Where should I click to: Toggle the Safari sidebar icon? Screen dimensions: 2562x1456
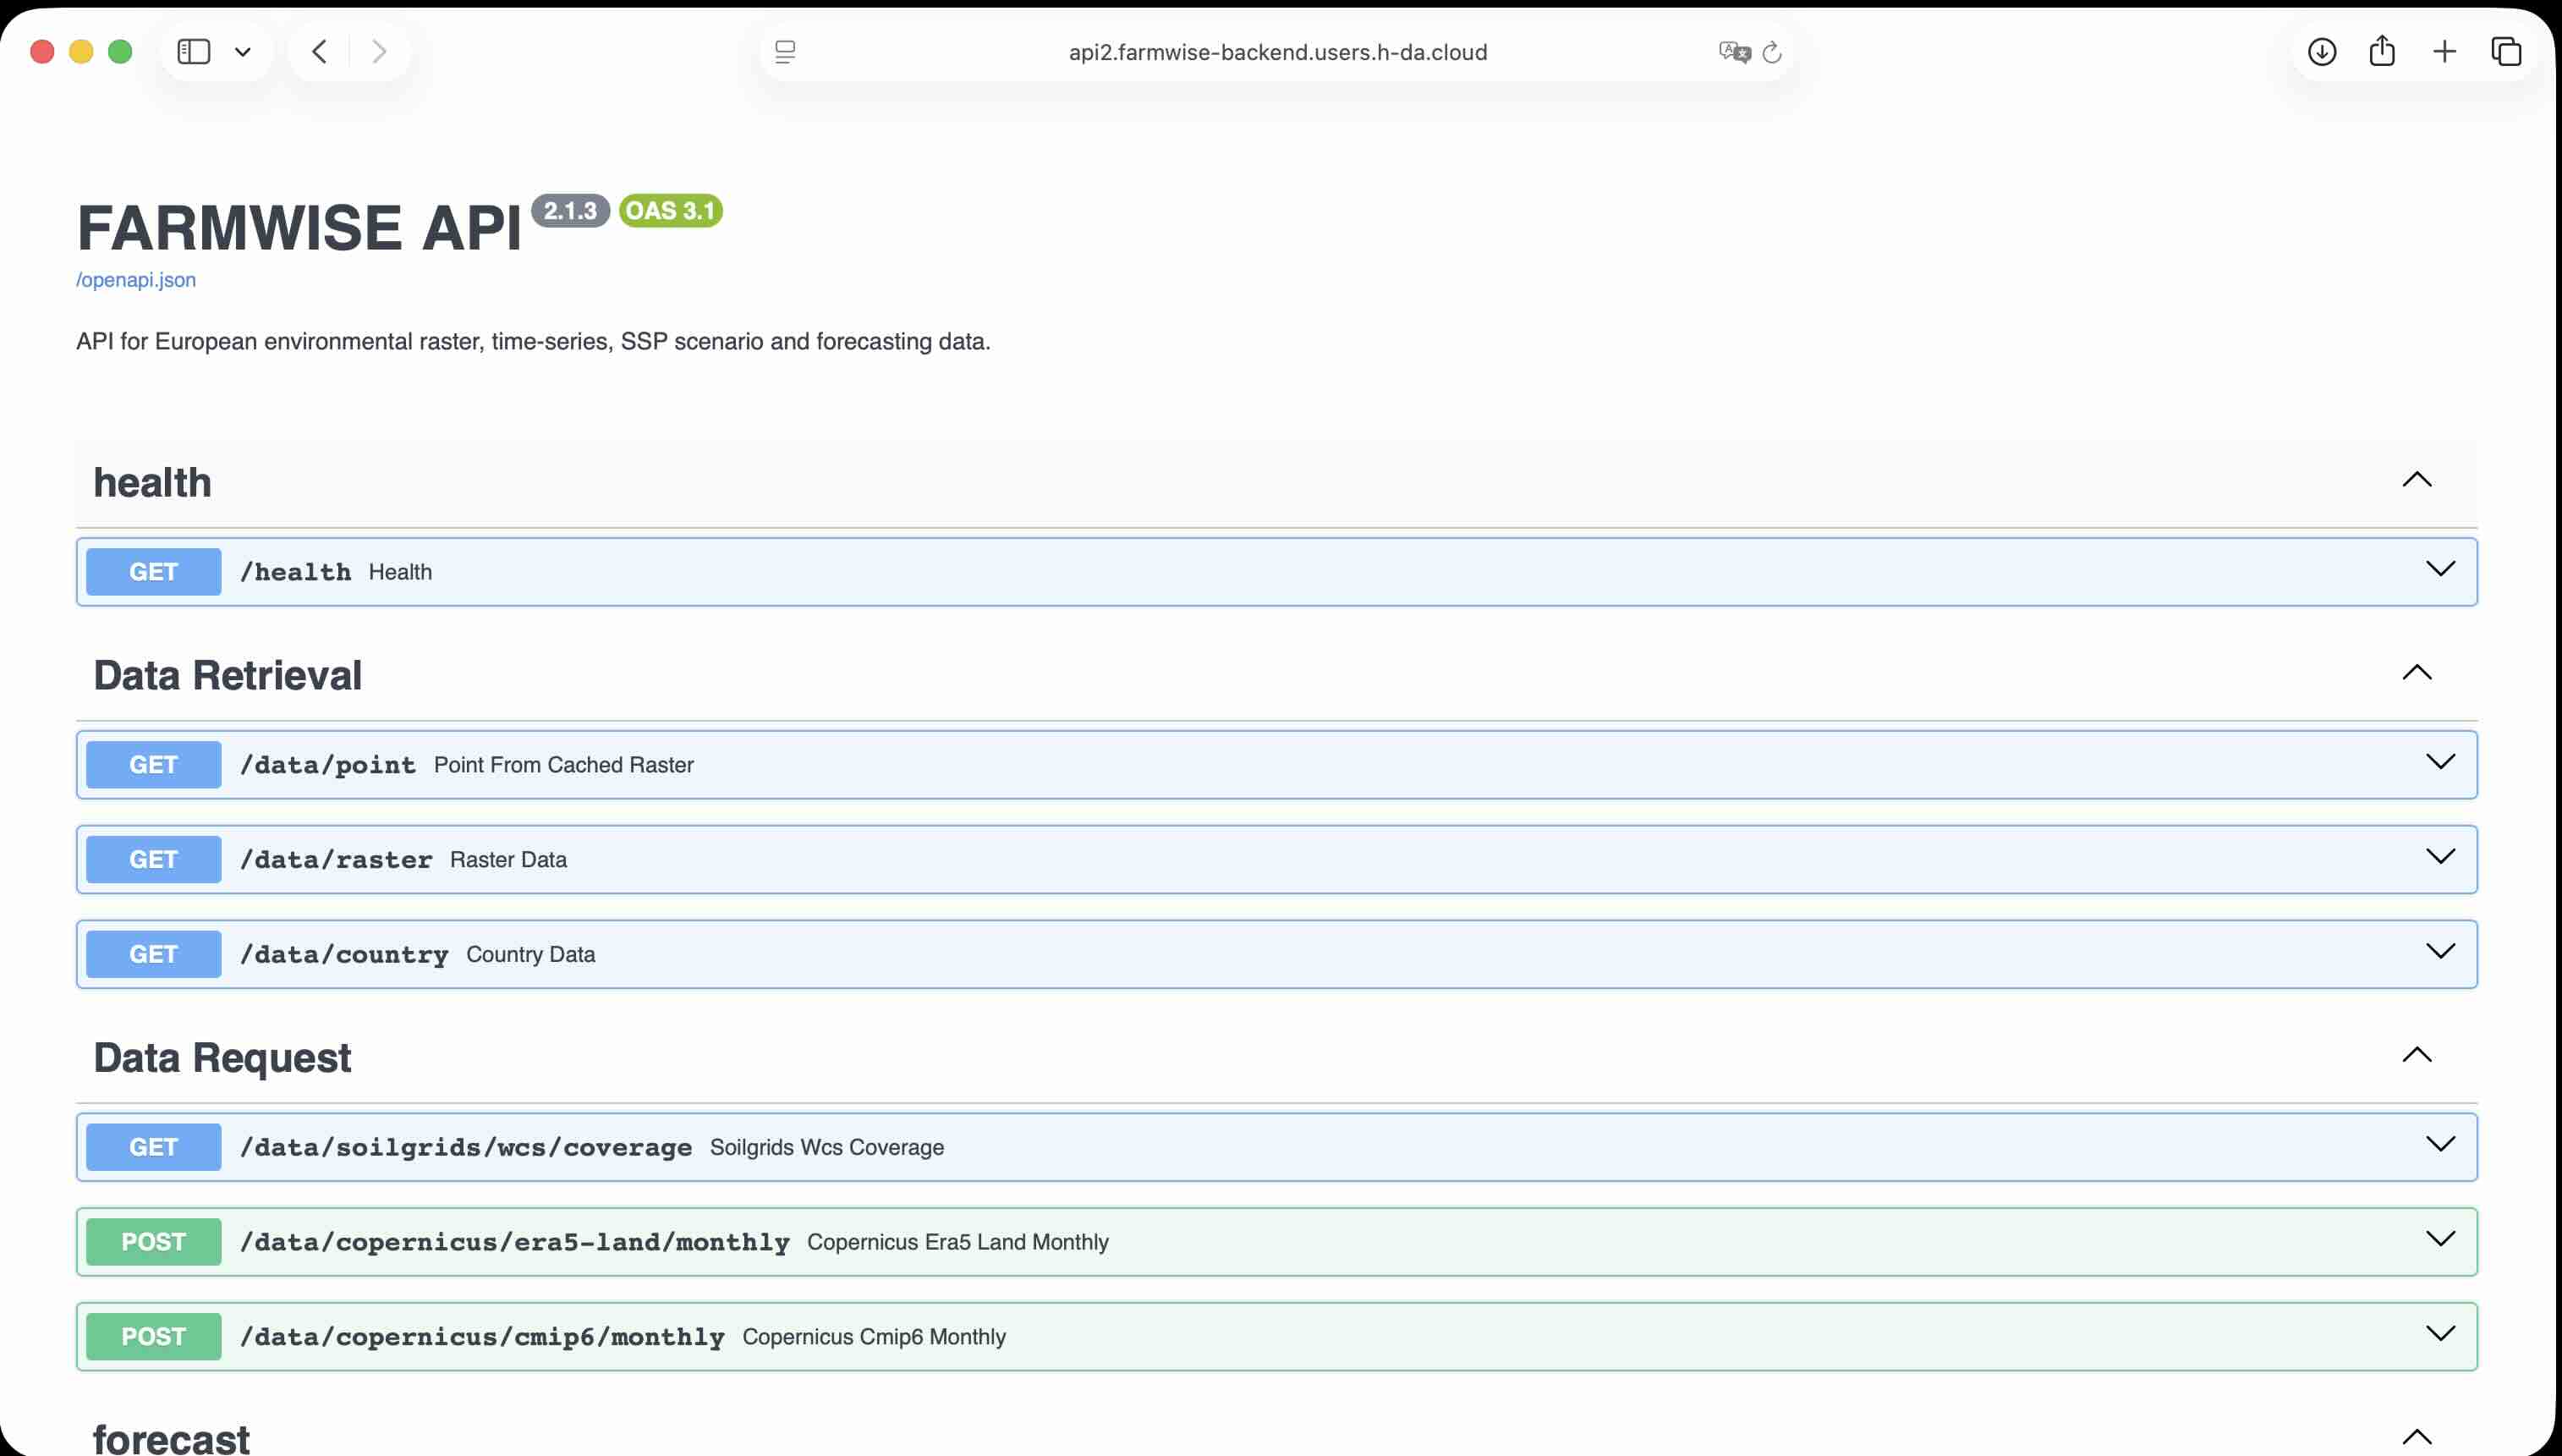193,52
